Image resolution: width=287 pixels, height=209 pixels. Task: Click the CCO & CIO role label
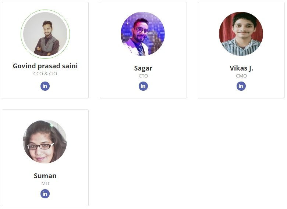(45, 74)
